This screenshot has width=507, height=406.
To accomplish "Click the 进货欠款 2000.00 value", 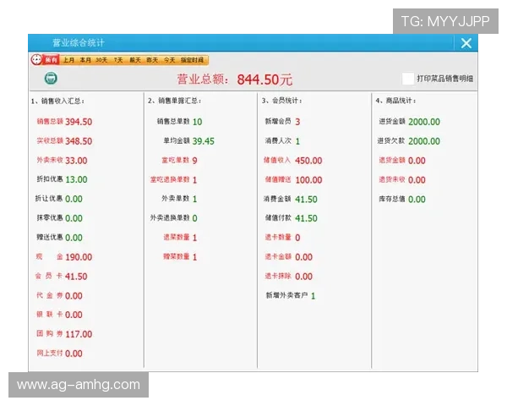I will [x=424, y=141].
